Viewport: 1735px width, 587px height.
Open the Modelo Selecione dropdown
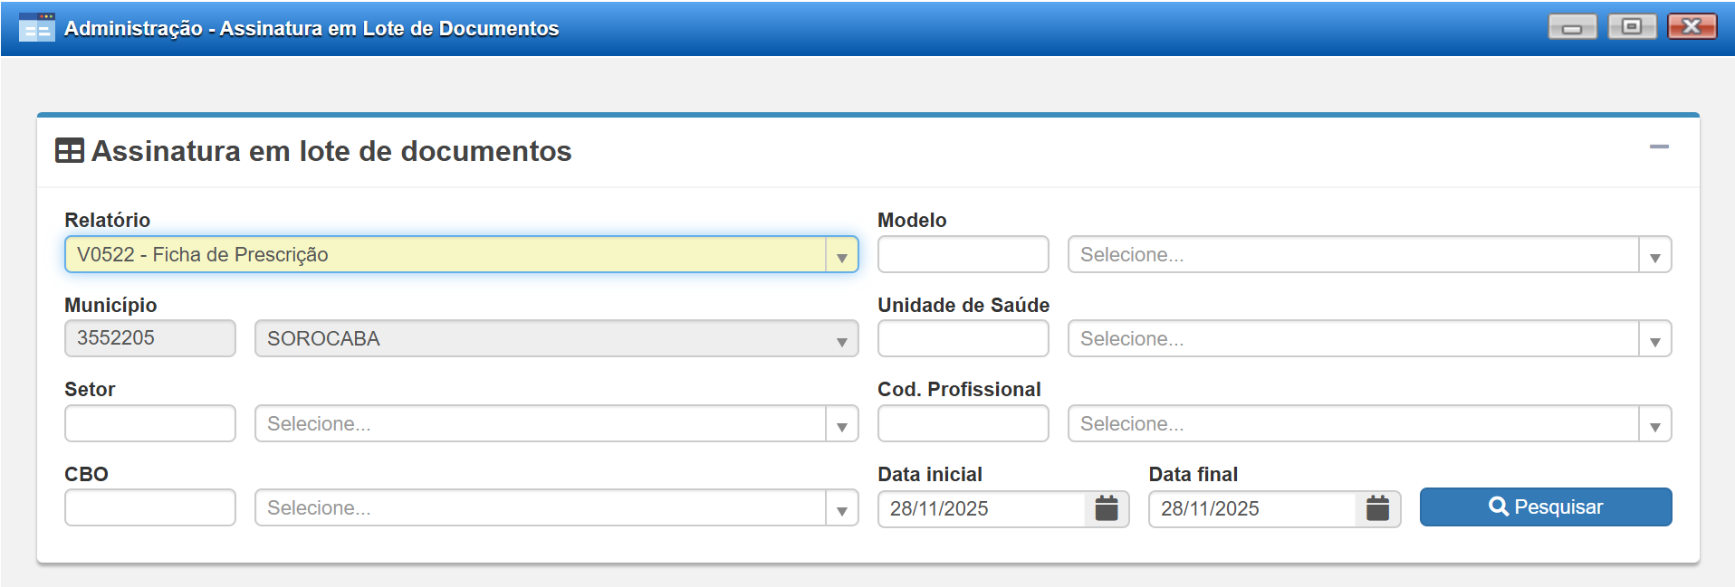coord(1654,256)
